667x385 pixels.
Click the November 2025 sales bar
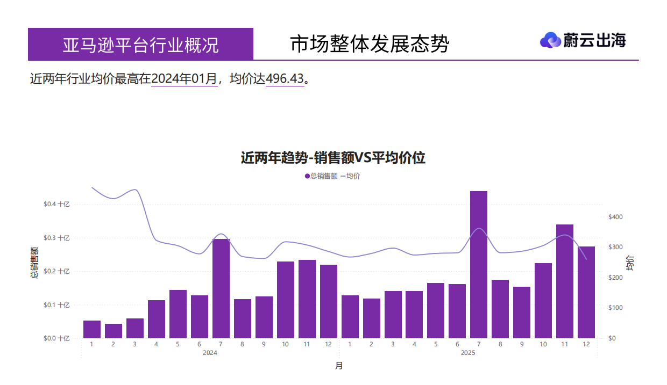564,279
